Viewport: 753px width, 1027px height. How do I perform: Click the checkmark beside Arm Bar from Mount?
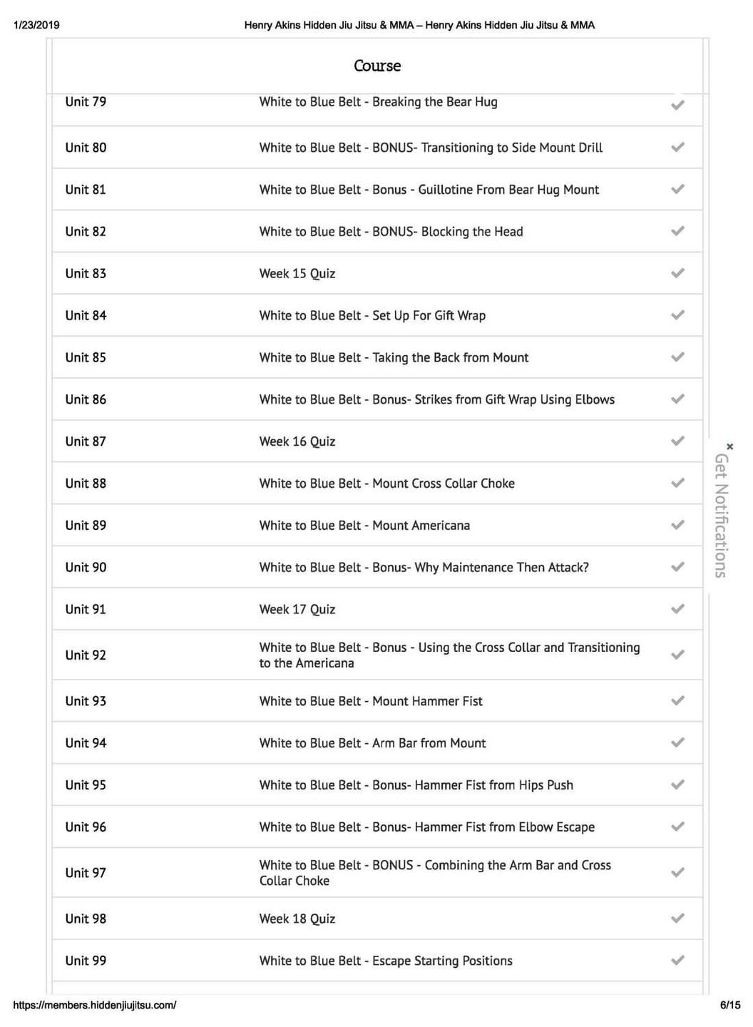point(677,742)
